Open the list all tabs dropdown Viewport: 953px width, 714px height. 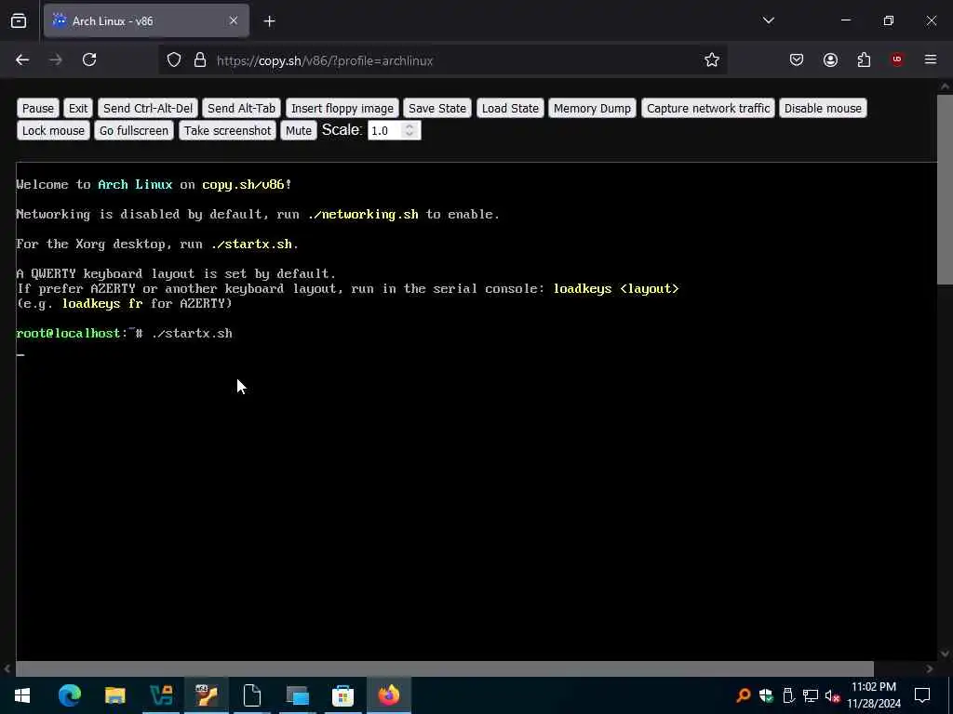(768, 20)
